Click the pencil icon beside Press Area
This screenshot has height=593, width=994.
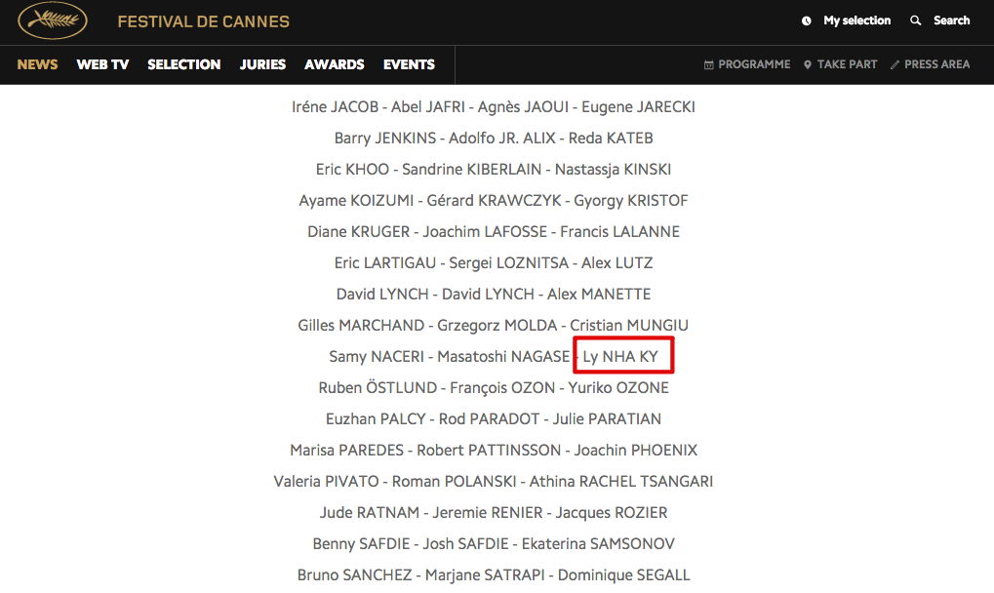point(895,64)
